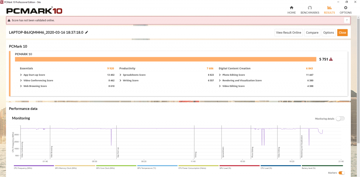Click the vertical scrollbar on right edge
Image resolution: width=360 pixels, height=177 pixels.
[x=358, y=80]
